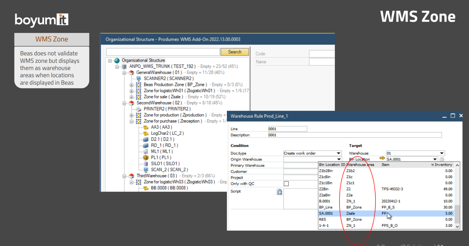Click the SILO1 silo icon
The height and width of the screenshot is (246, 469).
[146, 164]
